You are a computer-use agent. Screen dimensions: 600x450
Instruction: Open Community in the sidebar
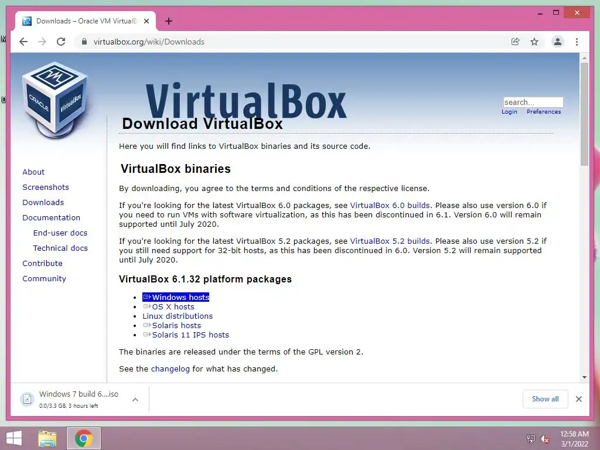[x=44, y=278]
